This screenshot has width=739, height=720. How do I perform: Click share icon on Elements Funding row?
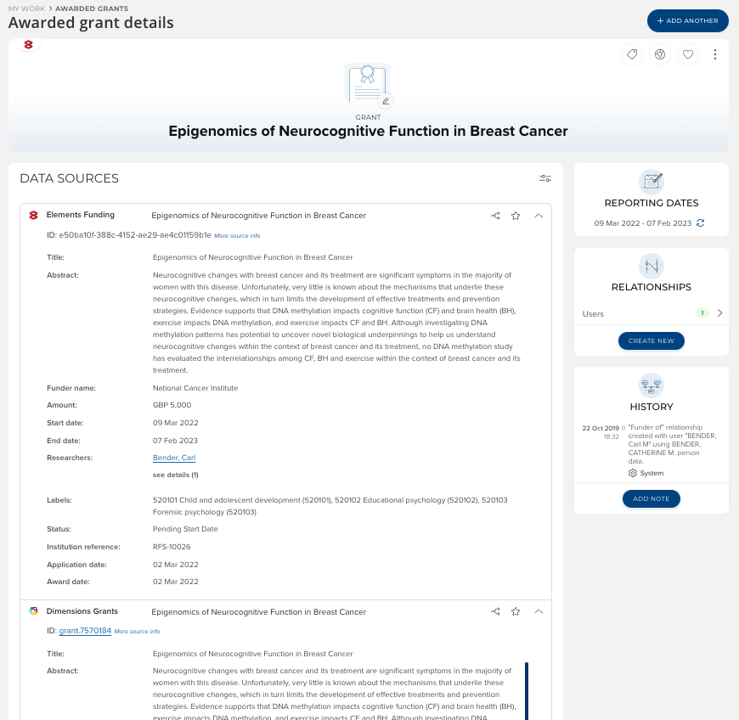495,216
